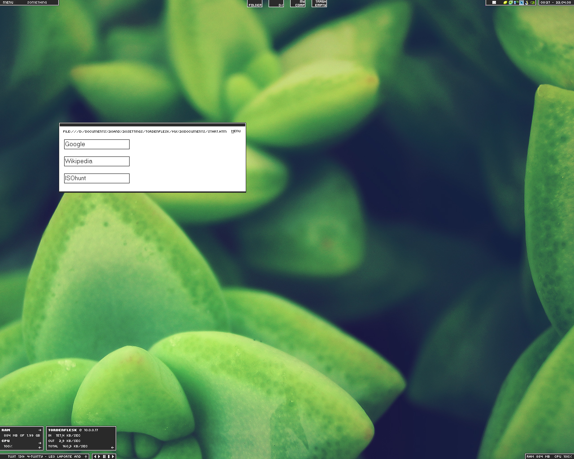Click the Something label in top bar
This screenshot has height=459, width=574.
pos(37,2)
